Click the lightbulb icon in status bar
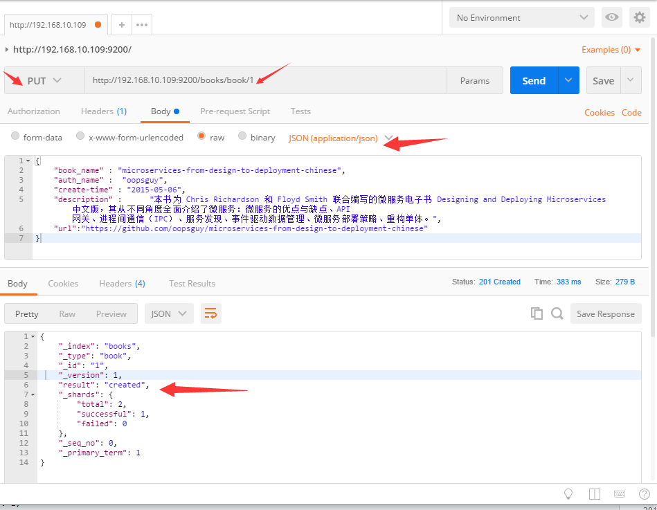The width and height of the screenshot is (657, 510). click(568, 494)
